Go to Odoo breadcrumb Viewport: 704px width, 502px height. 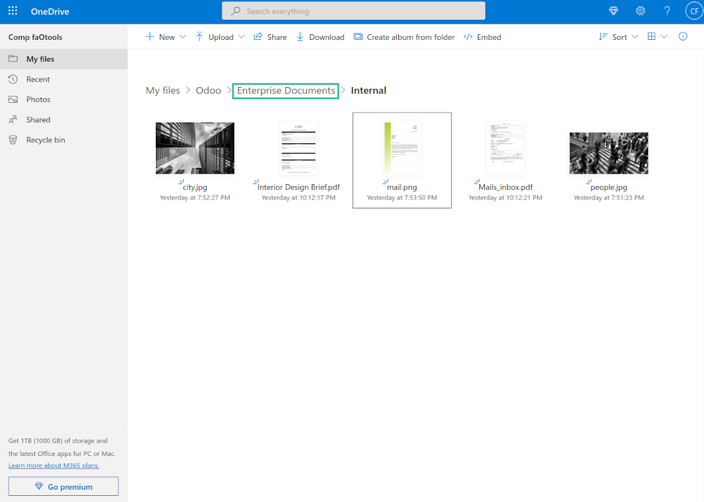(208, 91)
